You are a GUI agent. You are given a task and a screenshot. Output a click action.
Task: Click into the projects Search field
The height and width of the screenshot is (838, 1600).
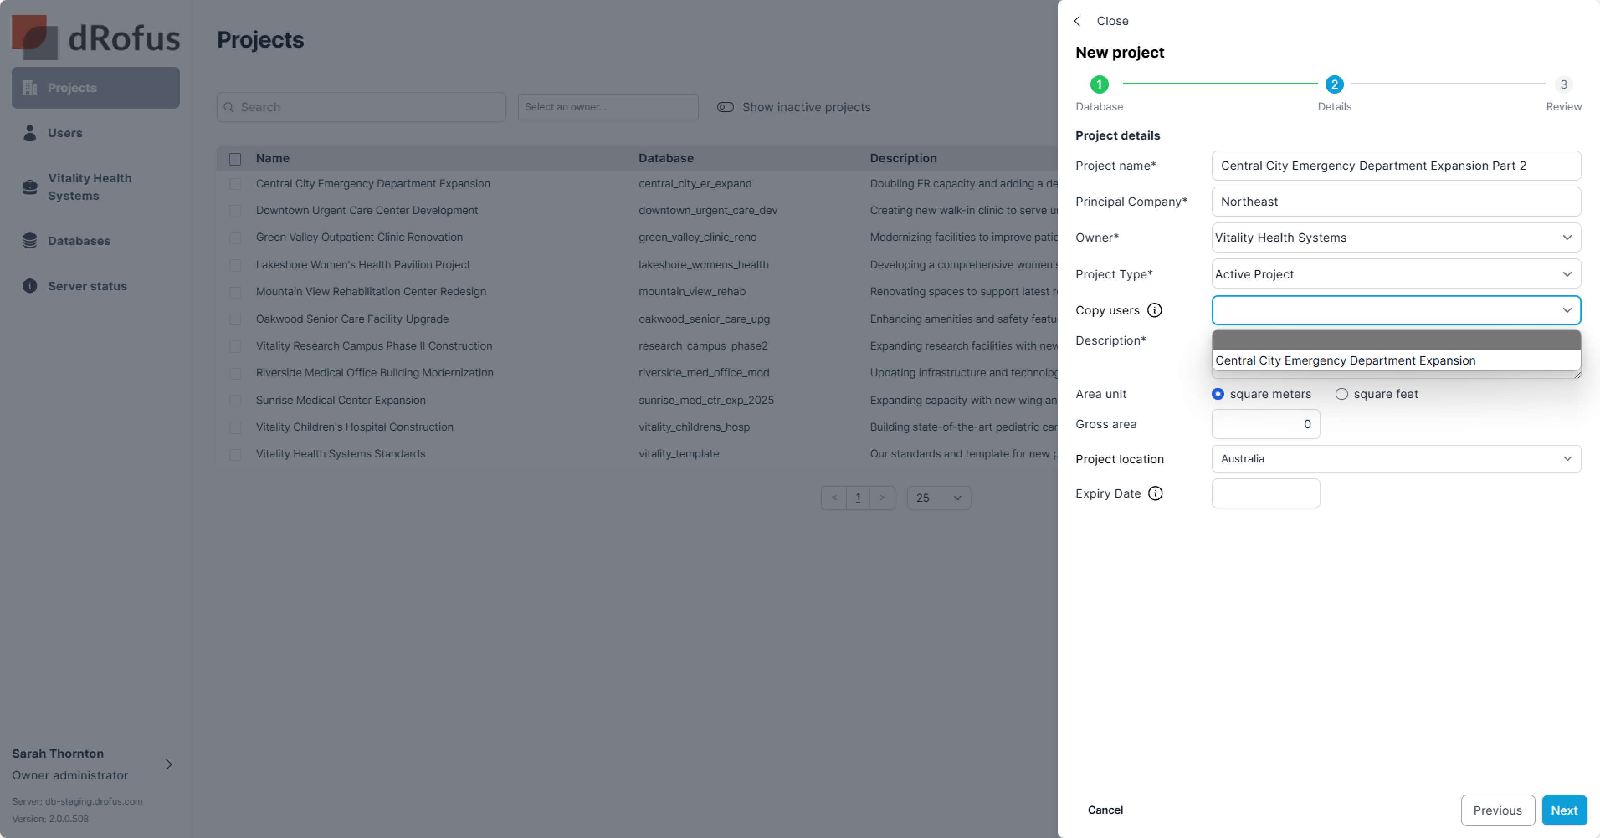[x=362, y=107]
